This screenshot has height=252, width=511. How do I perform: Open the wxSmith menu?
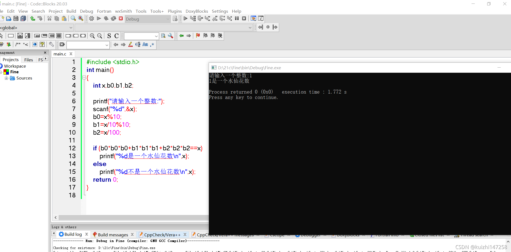123,11
